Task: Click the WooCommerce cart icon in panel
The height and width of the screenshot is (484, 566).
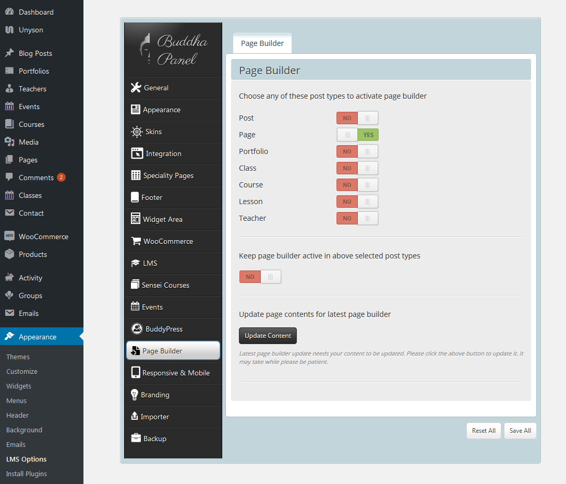Action: pyautogui.click(x=136, y=241)
